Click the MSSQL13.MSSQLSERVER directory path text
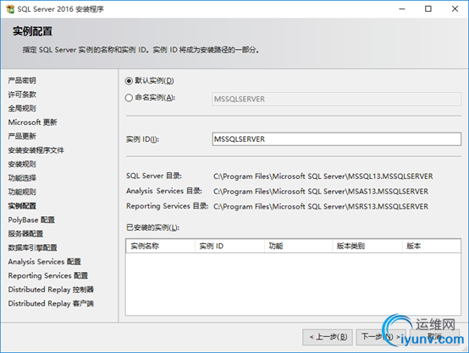The image size is (469, 353). (323, 176)
